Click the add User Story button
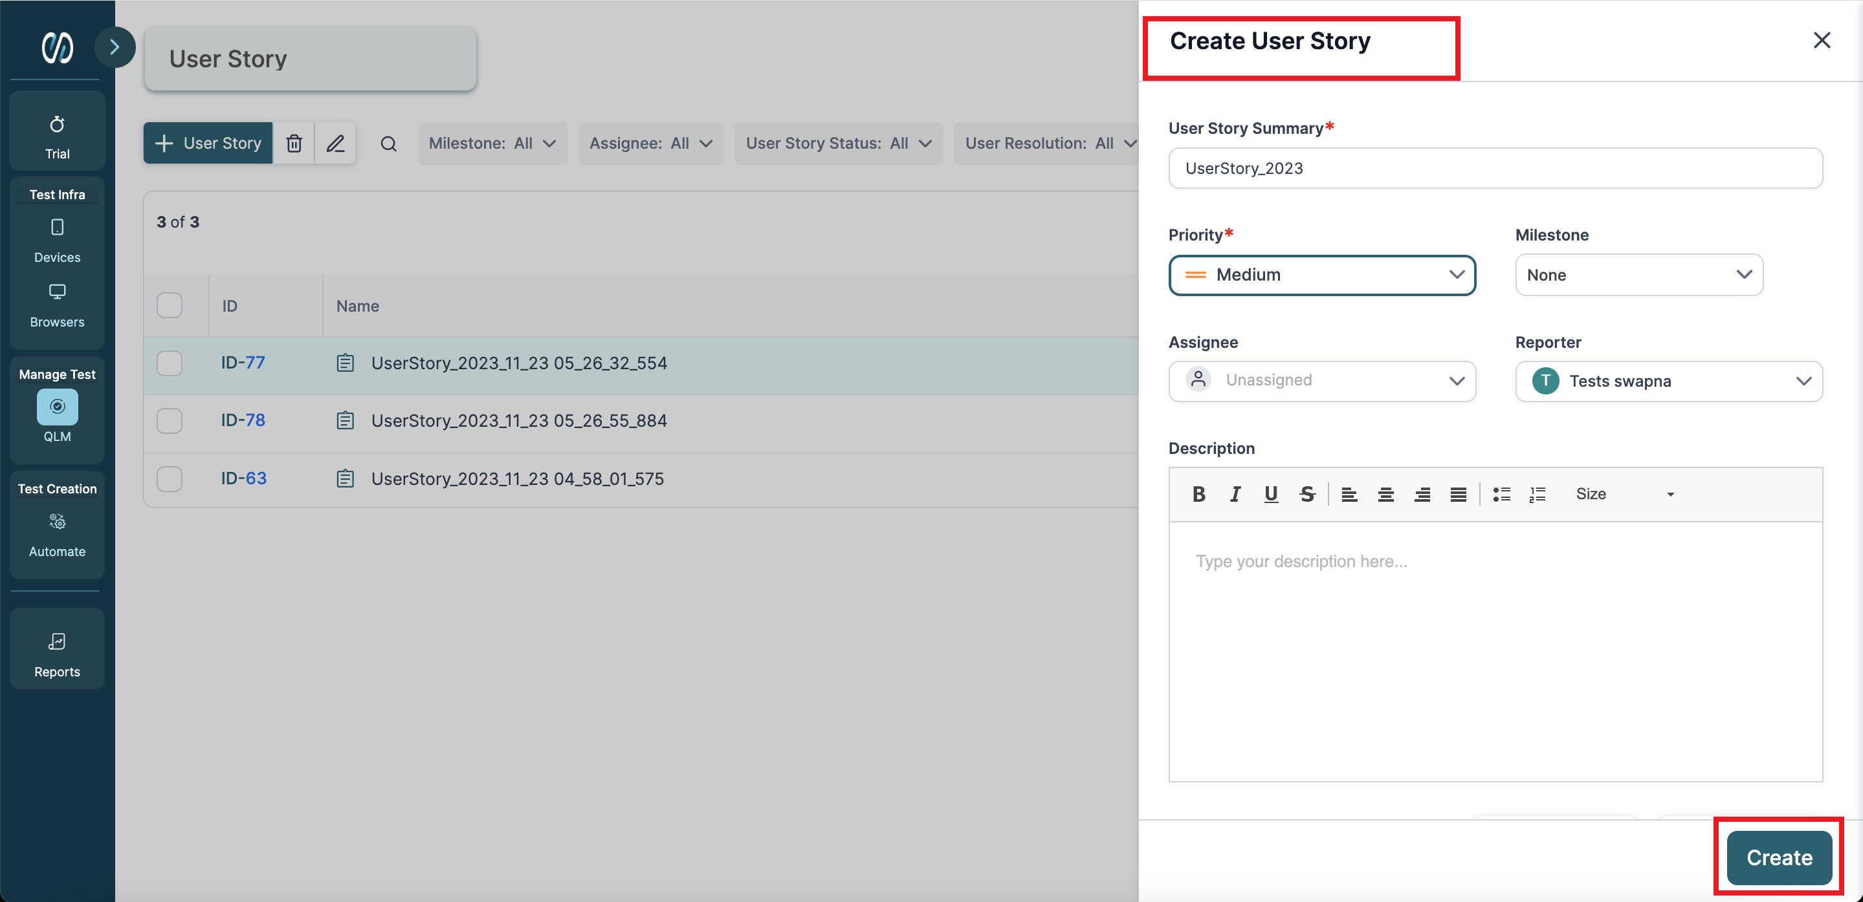The image size is (1863, 902). (208, 143)
